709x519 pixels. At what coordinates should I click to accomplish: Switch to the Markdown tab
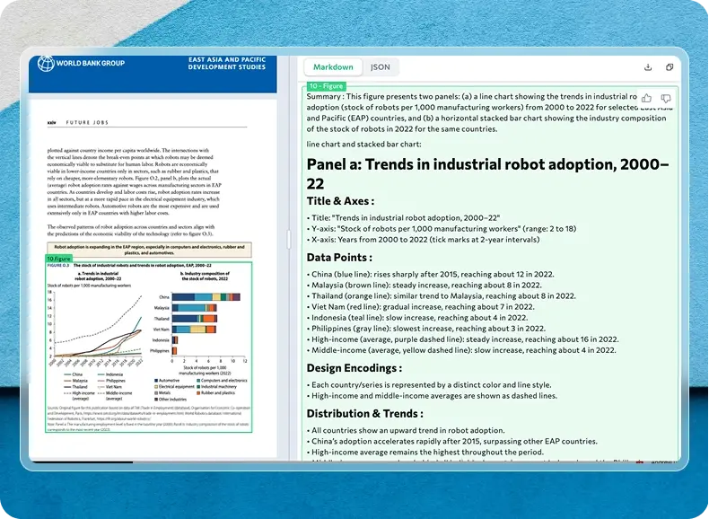(x=333, y=67)
